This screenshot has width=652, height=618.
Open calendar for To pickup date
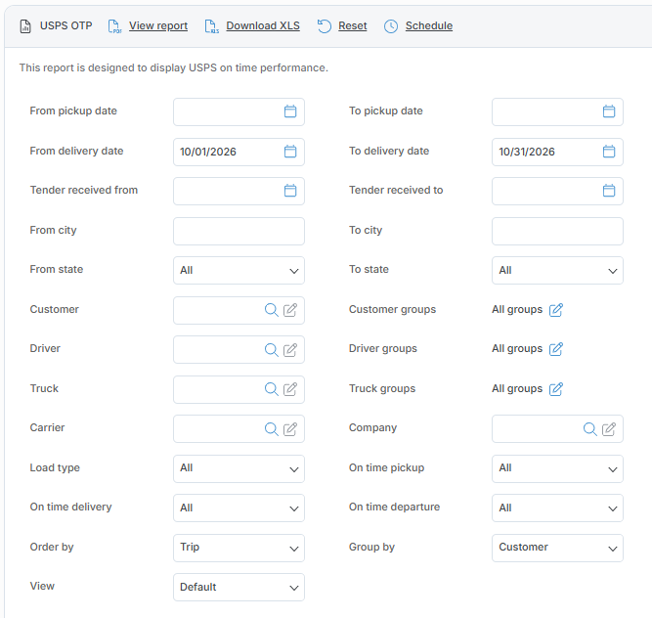[x=609, y=111]
